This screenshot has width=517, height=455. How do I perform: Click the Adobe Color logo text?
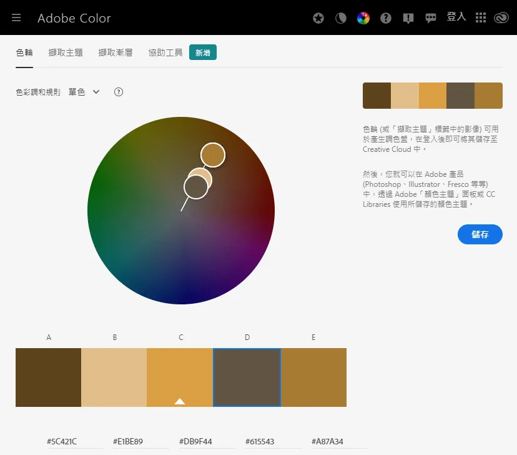[74, 18]
